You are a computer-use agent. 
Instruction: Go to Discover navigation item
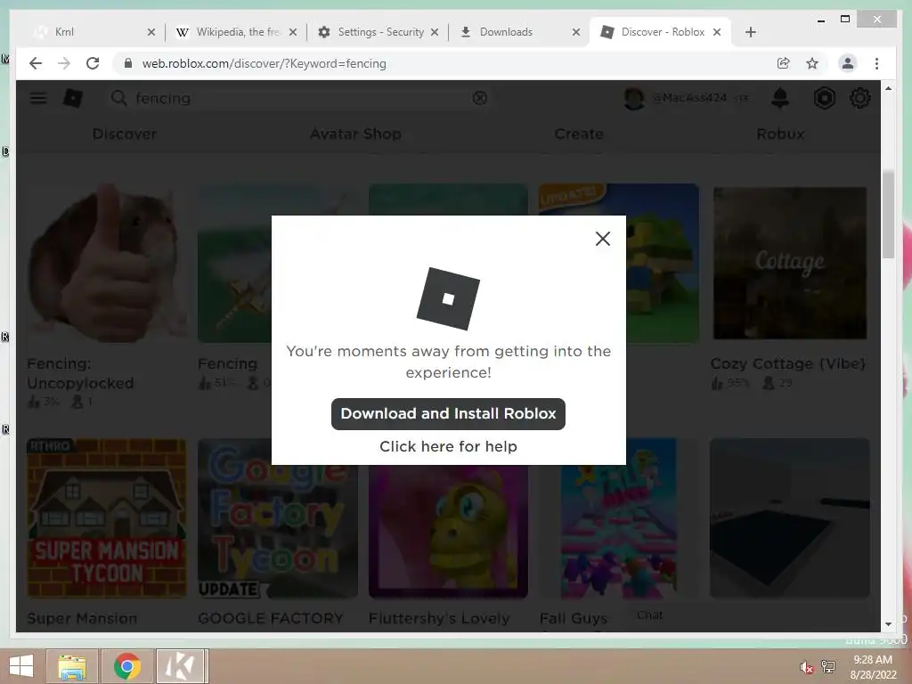125,134
